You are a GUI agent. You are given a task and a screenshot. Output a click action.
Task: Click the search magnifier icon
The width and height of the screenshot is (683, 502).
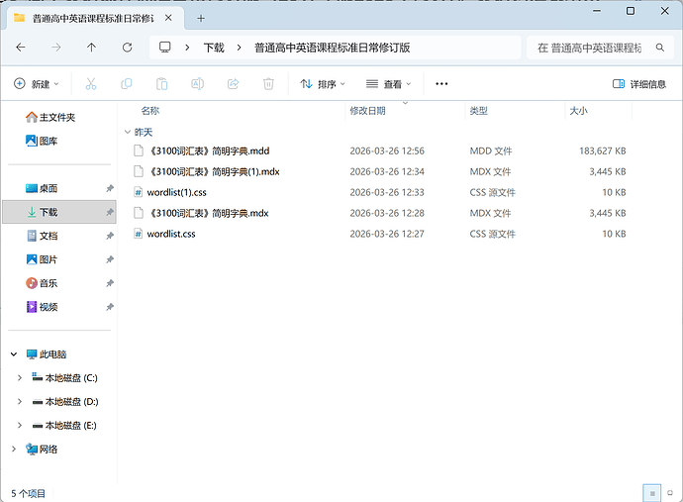click(660, 48)
